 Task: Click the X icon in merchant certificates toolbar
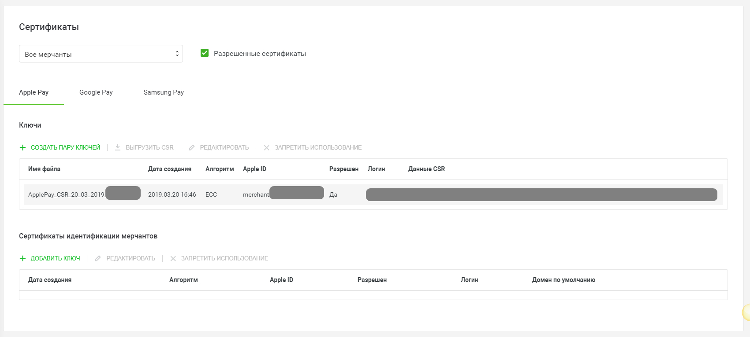click(173, 258)
